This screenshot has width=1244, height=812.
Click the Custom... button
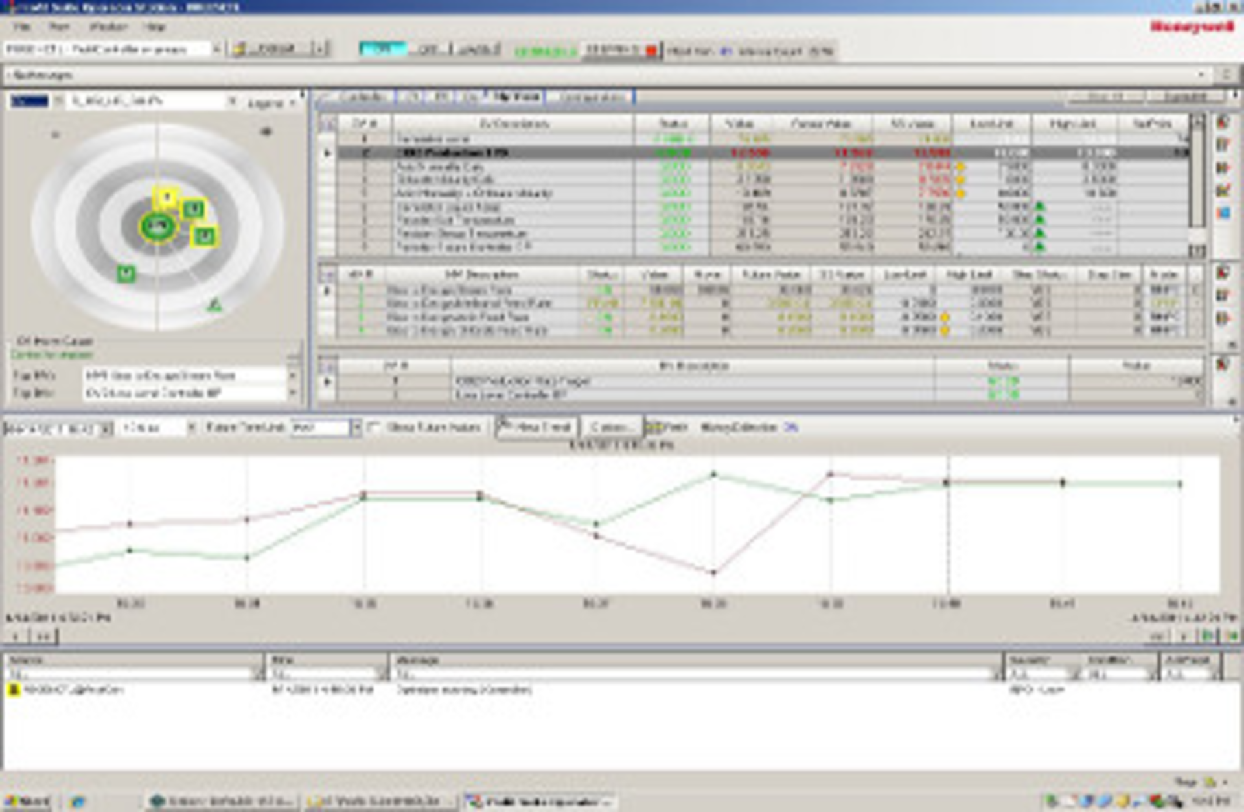(611, 427)
